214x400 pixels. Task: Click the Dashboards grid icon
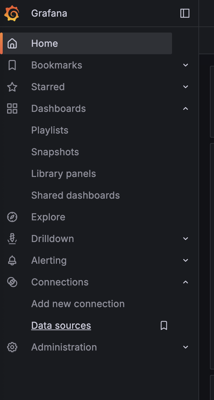(x=13, y=108)
